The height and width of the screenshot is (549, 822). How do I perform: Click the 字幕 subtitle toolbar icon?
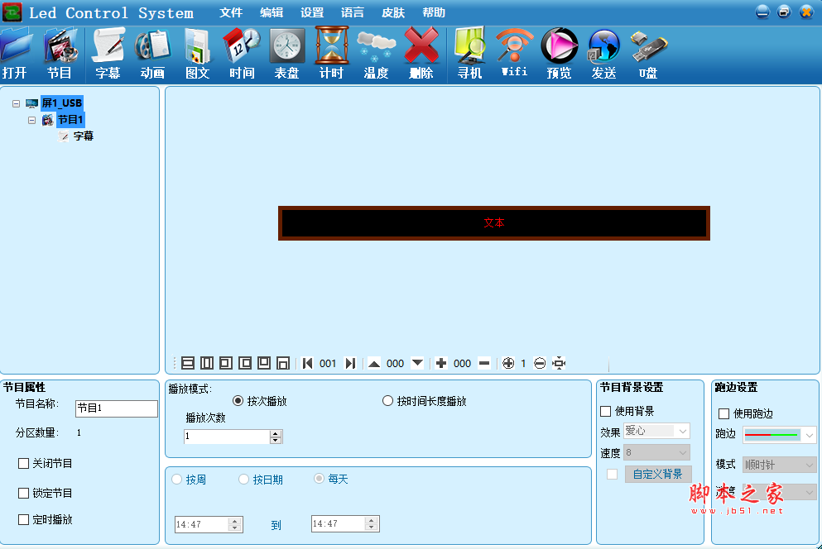tap(108, 54)
